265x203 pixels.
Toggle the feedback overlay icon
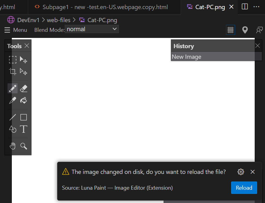pyautogui.click(x=259, y=30)
